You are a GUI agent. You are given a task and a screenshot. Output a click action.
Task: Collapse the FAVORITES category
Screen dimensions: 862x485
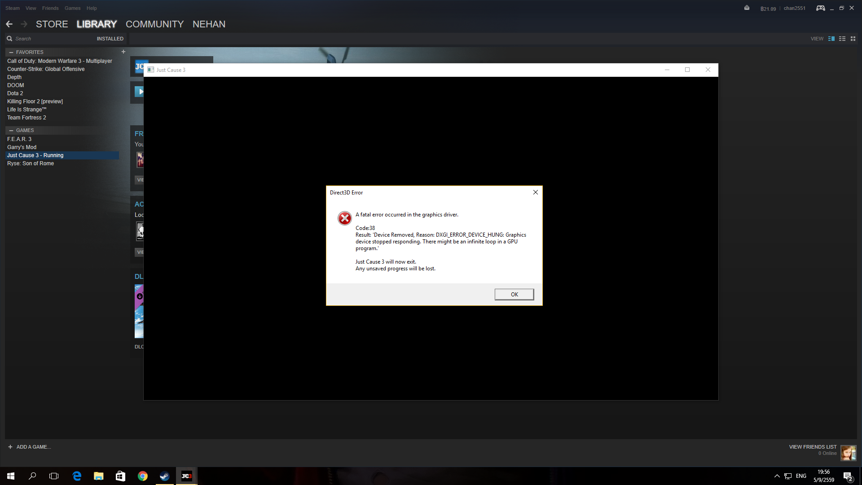click(x=11, y=52)
